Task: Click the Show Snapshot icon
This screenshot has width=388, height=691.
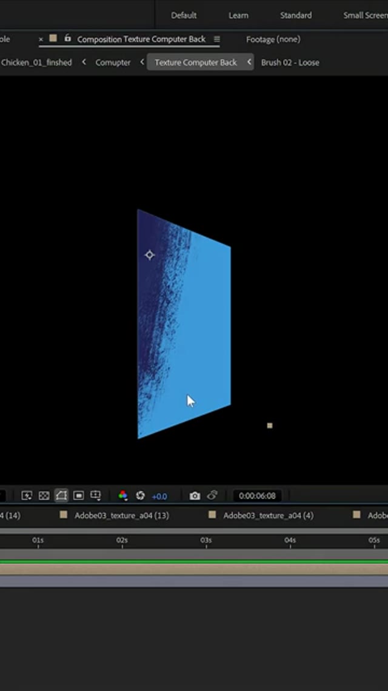Action: 212,495
